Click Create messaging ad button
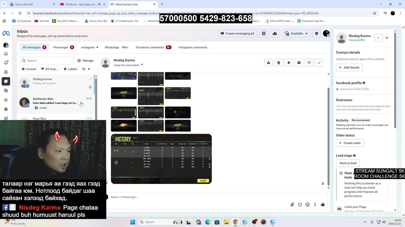Screen dimensions: 405x227 point(237,33)
